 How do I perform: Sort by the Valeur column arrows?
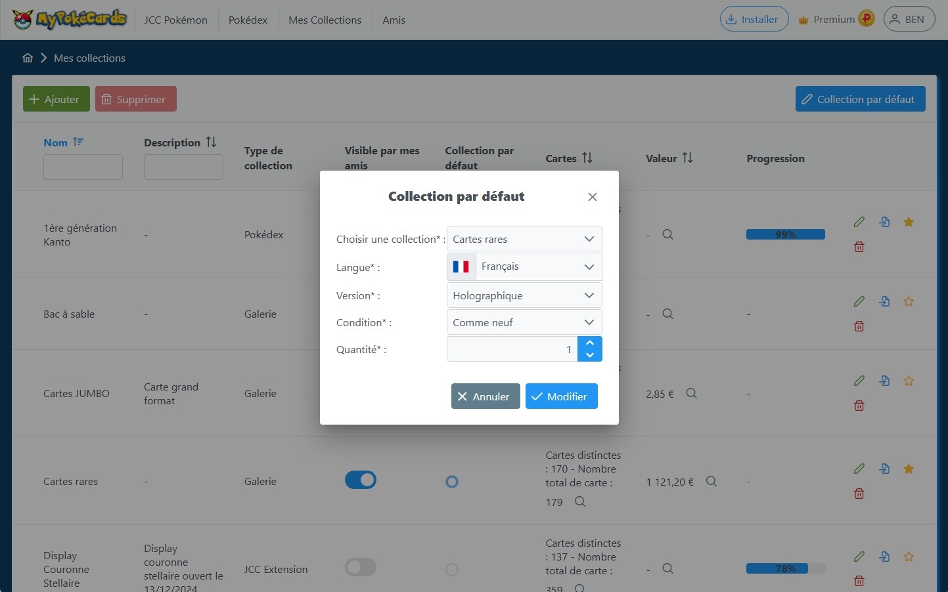coord(687,158)
